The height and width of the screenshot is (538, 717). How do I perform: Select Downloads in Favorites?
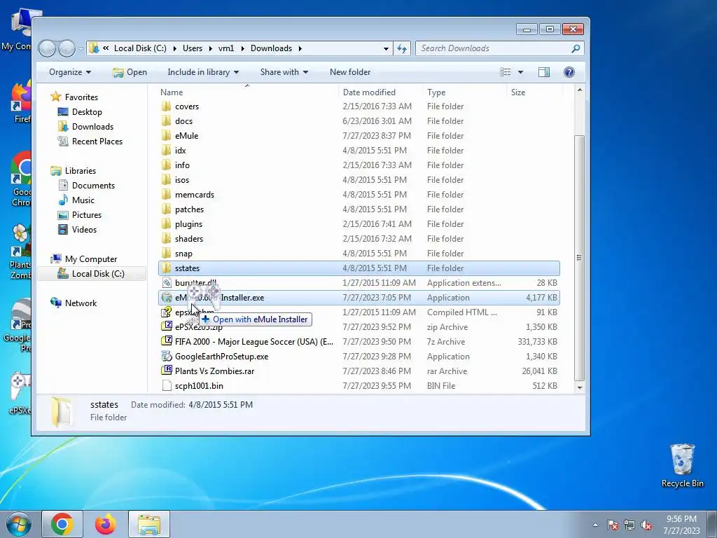tap(92, 127)
